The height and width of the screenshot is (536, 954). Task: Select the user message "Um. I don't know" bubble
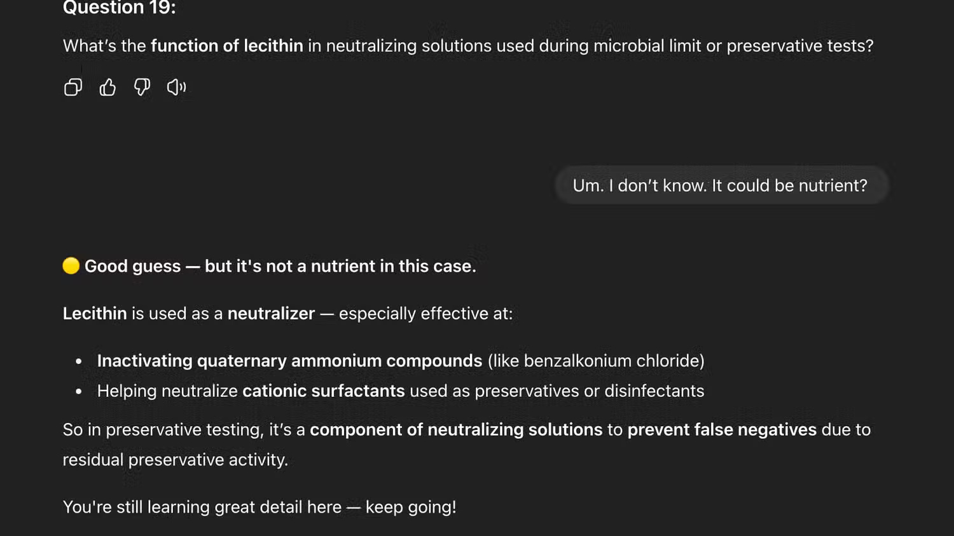[720, 185]
